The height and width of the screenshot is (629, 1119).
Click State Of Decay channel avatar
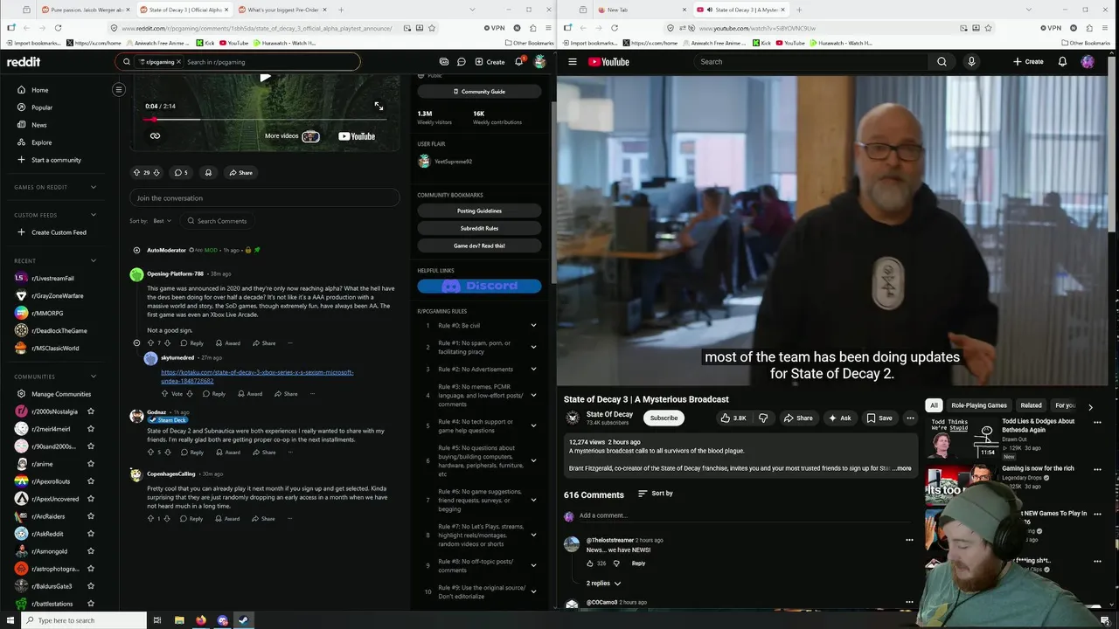(x=573, y=418)
